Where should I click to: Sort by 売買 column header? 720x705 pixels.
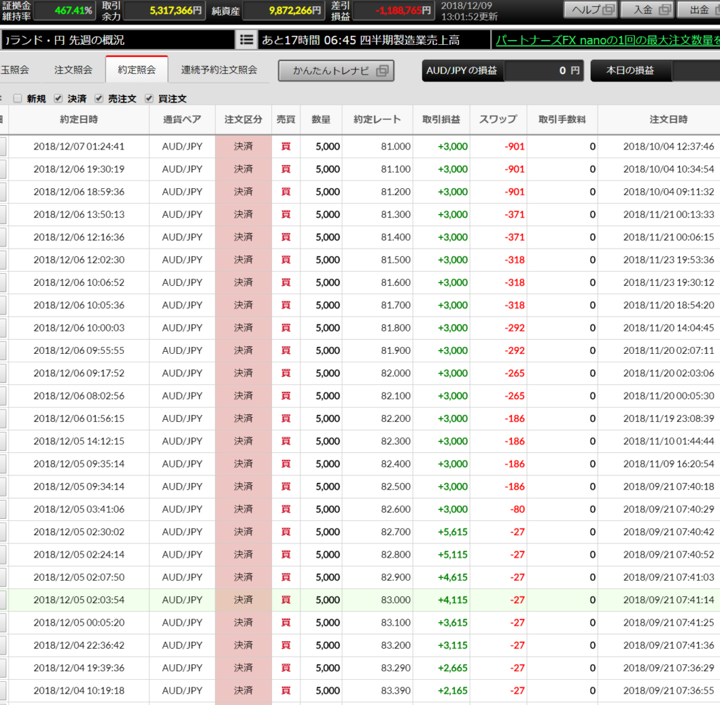point(285,119)
